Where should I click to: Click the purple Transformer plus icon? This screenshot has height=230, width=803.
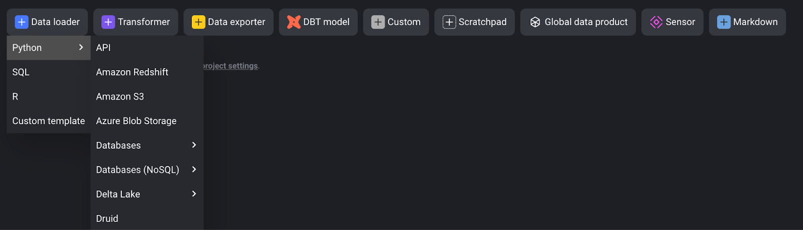pos(108,22)
